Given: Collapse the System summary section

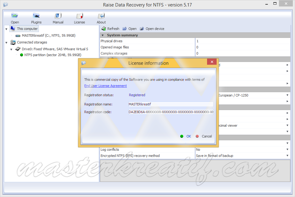Looking at the screenshot, I should click(103, 35).
